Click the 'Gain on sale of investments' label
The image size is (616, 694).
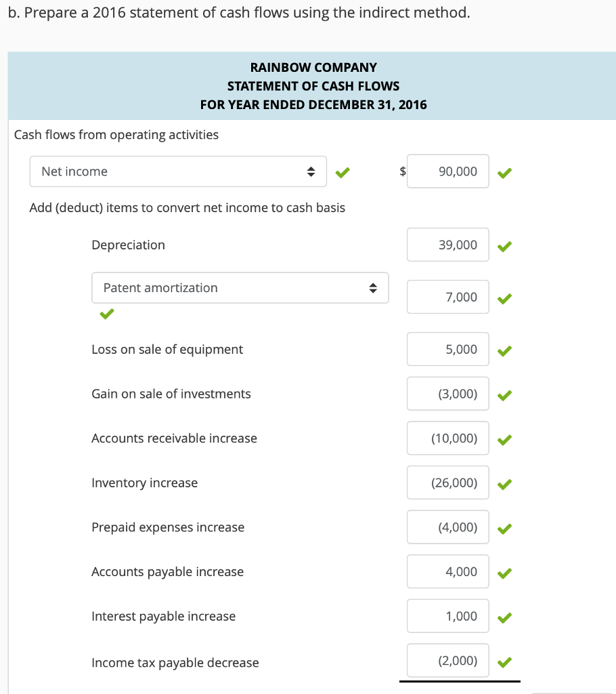(171, 394)
